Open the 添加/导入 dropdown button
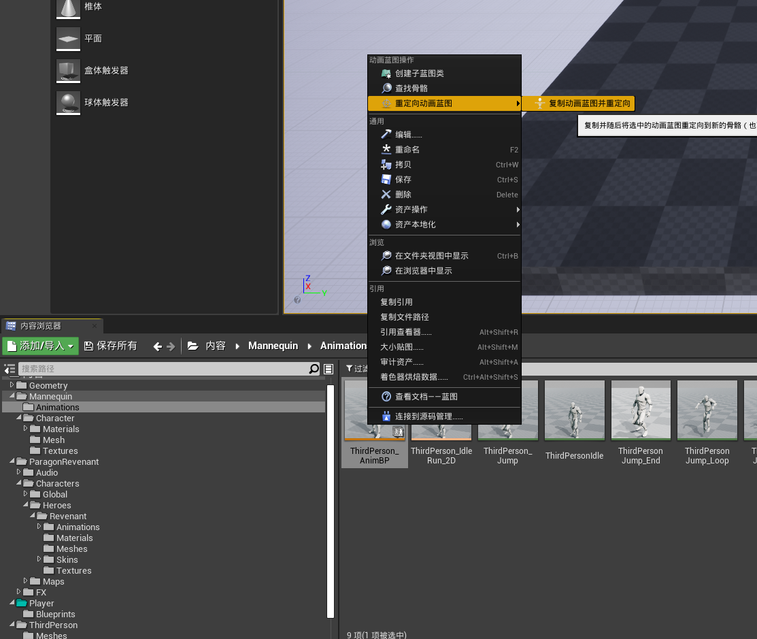 (41, 346)
